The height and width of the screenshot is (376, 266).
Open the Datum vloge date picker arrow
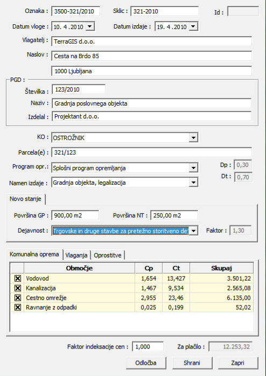(90, 26)
